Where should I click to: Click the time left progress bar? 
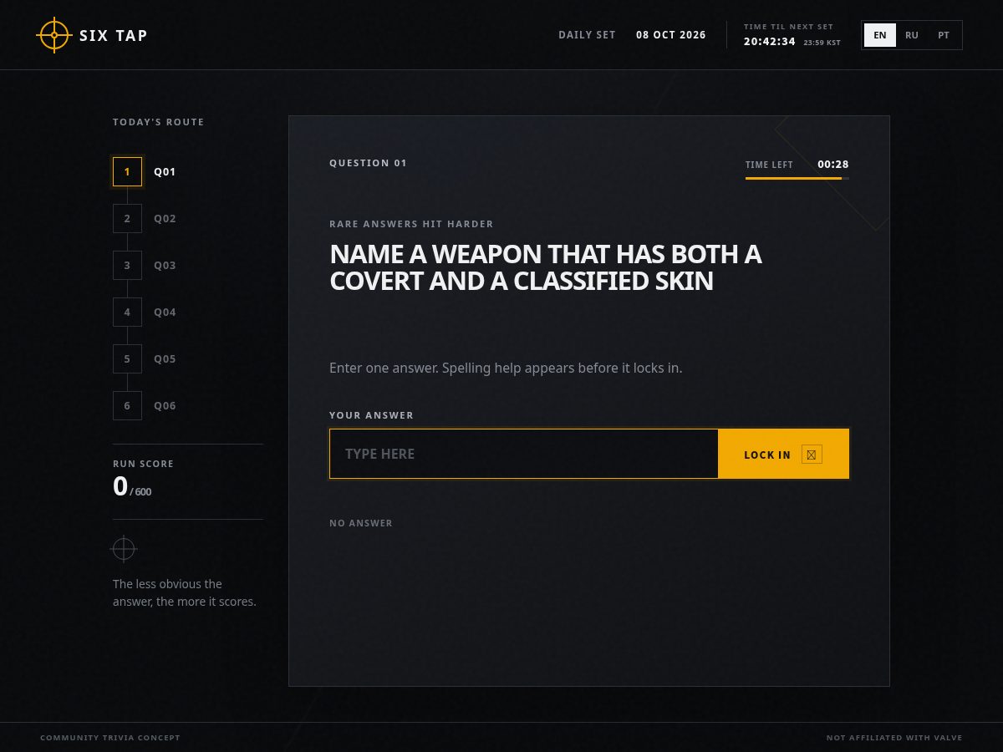pyautogui.click(x=797, y=178)
